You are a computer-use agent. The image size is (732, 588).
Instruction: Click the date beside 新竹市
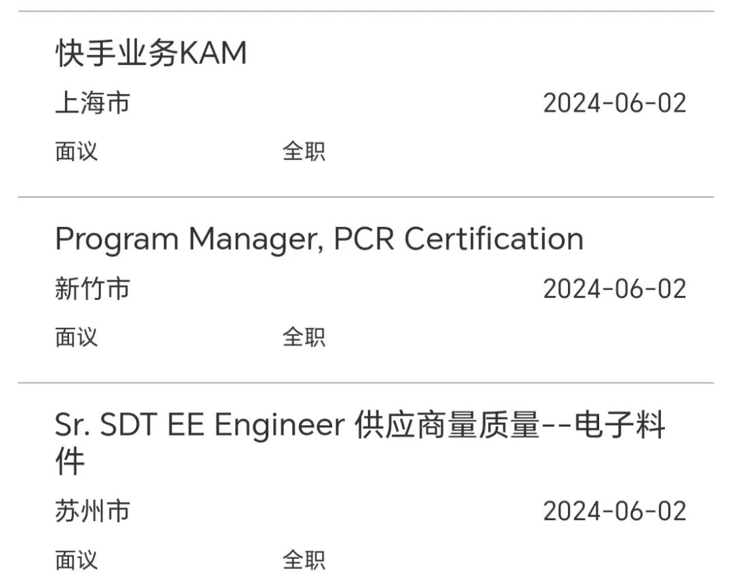614,289
